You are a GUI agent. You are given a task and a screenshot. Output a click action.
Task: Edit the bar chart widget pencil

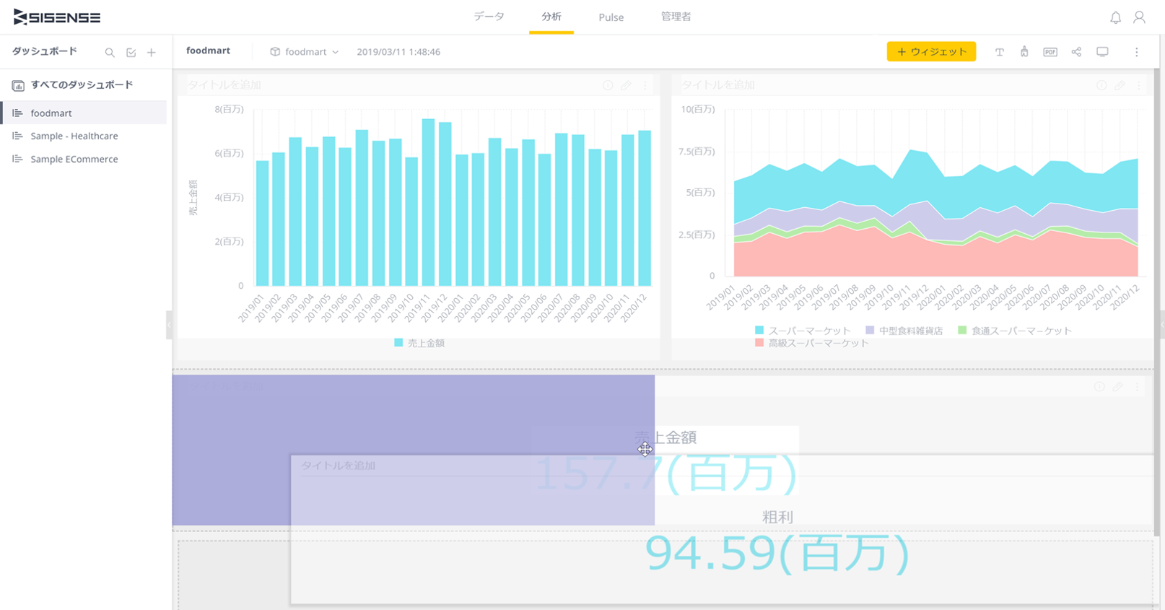[626, 85]
